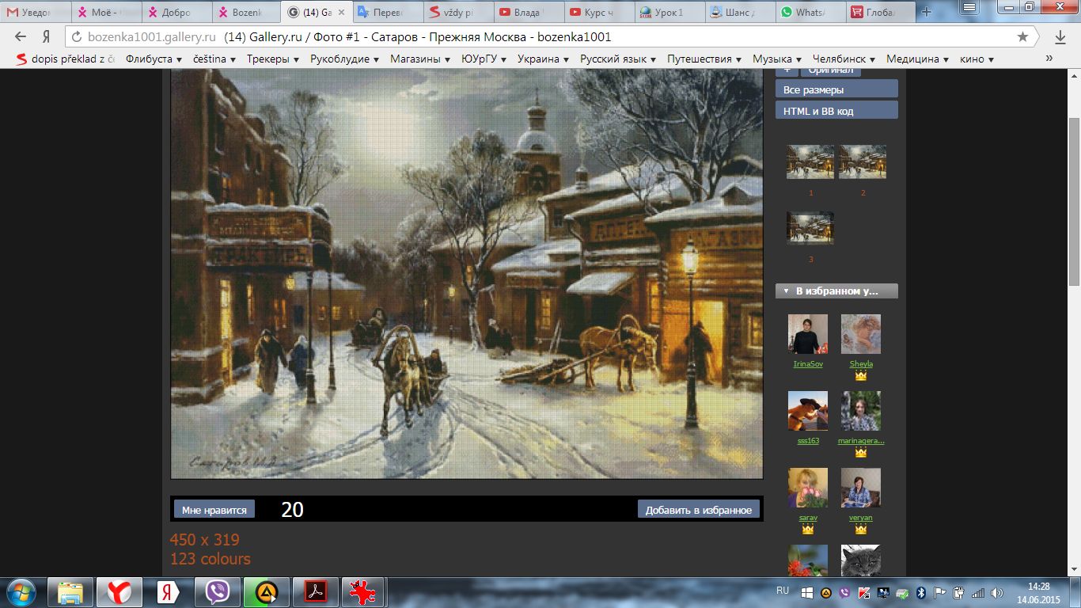Open the 'Путешествия' bookmark folder dropdown
This screenshot has width=1081, height=608.
(704, 59)
